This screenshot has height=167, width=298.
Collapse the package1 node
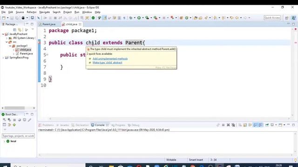(x=10, y=46)
